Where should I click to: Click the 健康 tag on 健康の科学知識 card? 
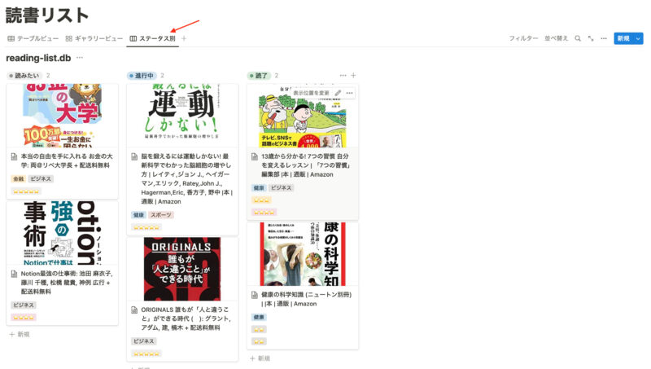(259, 317)
